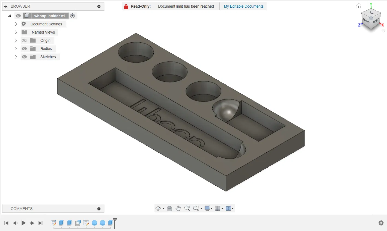This screenshot has width=387, height=231.
Task: Open the Display Settings dropdown arrow
Action: click(x=212, y=208)
